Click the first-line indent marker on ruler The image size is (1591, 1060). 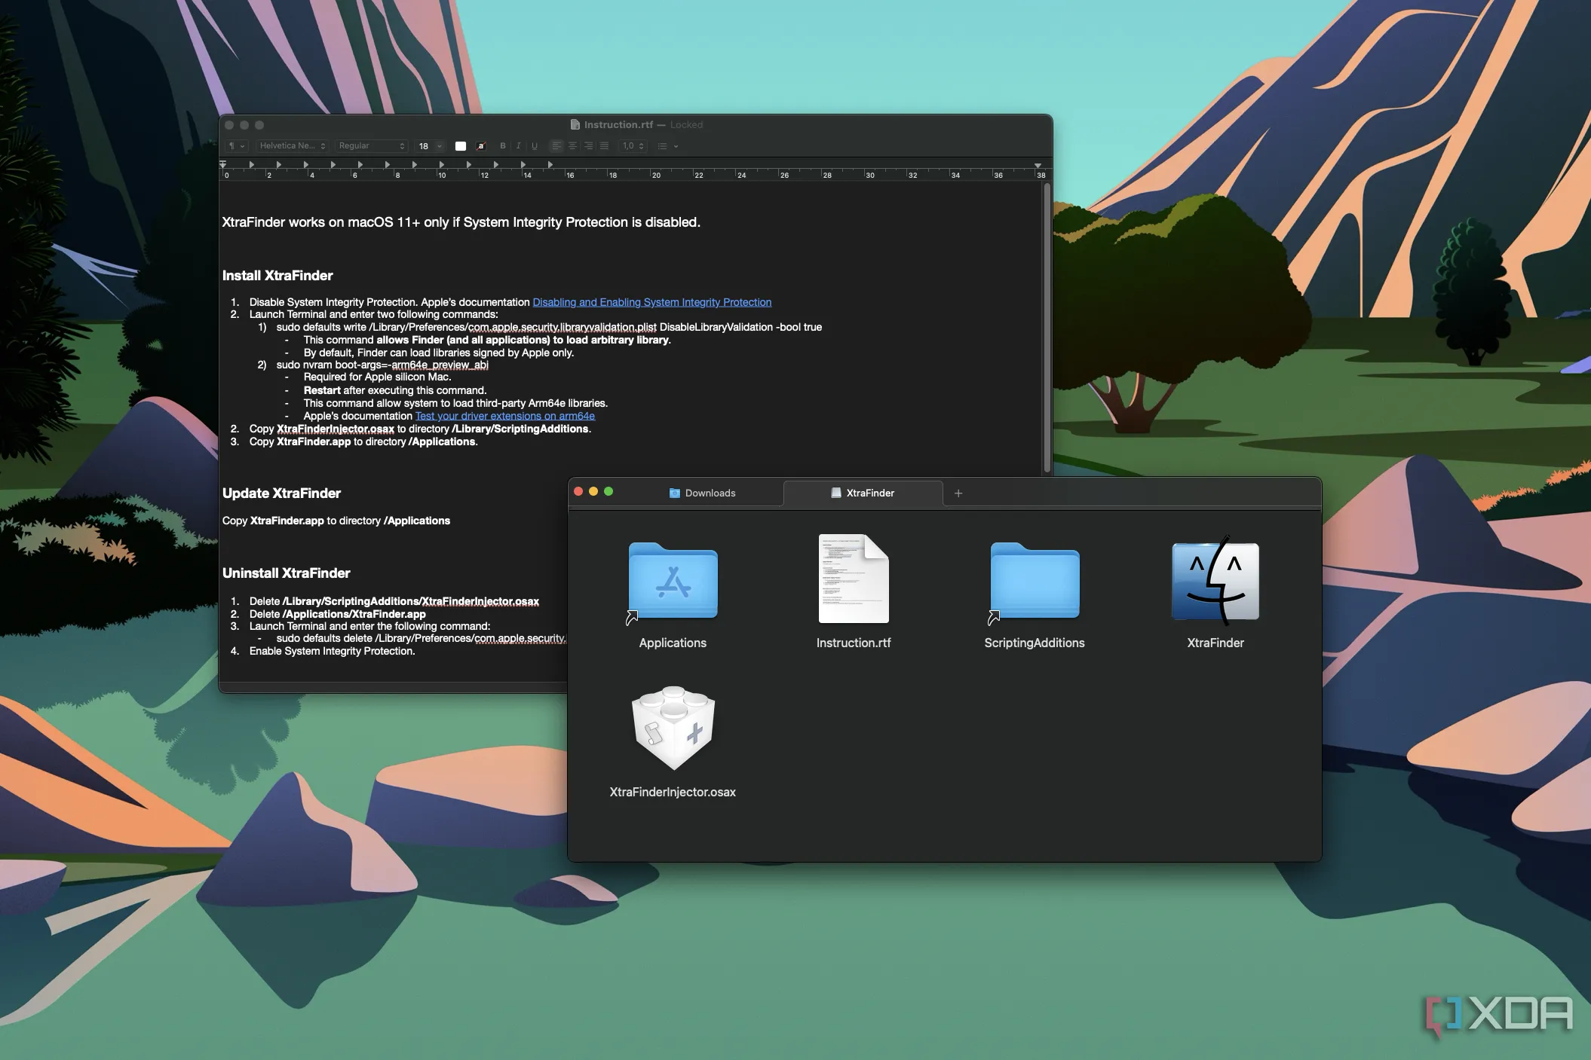click(222, 163)
